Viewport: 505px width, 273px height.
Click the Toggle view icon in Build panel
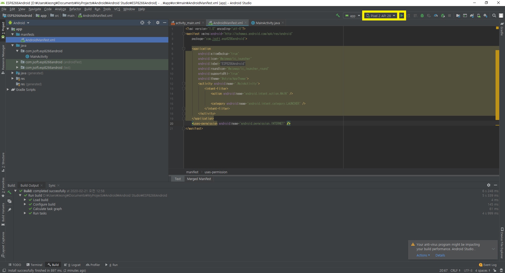[9, 201]
